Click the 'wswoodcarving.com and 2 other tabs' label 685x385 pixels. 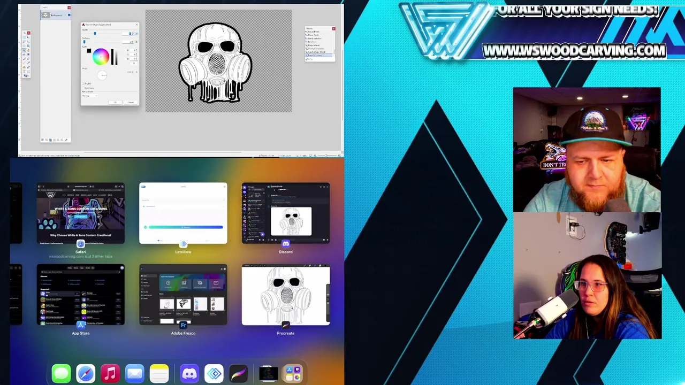click(81, 257)
